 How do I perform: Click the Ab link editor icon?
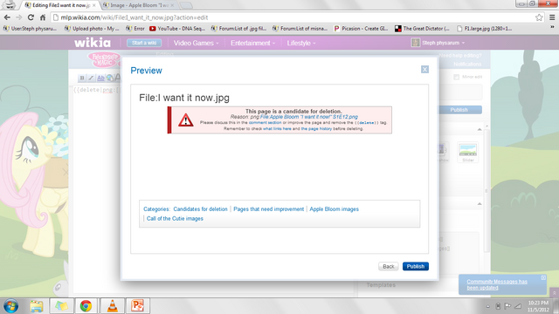(x=101, y=78)
